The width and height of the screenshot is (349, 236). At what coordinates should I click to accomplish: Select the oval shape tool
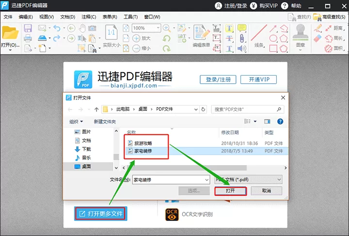click(273, 38)
